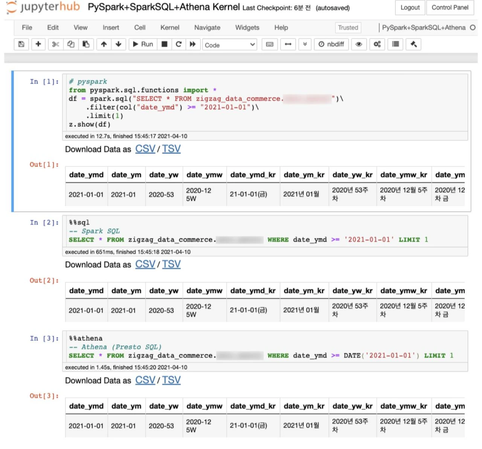Open the Navigate menu
This screenshot has width=482, height=449.
pos(207,27)
